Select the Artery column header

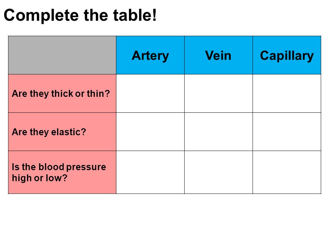150,55
